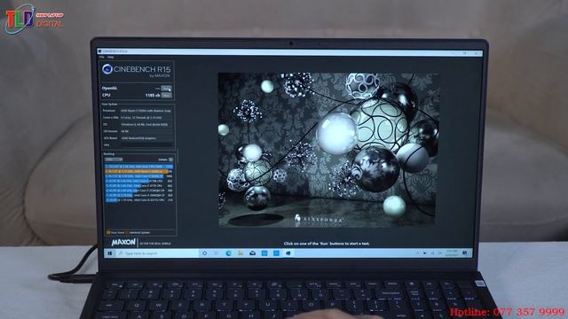
Task: Click the Cinebench R15 logo icon
Action: [106, 69]
